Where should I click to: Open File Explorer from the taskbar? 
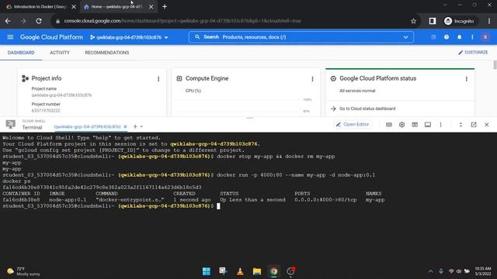[x=257, y=271]
